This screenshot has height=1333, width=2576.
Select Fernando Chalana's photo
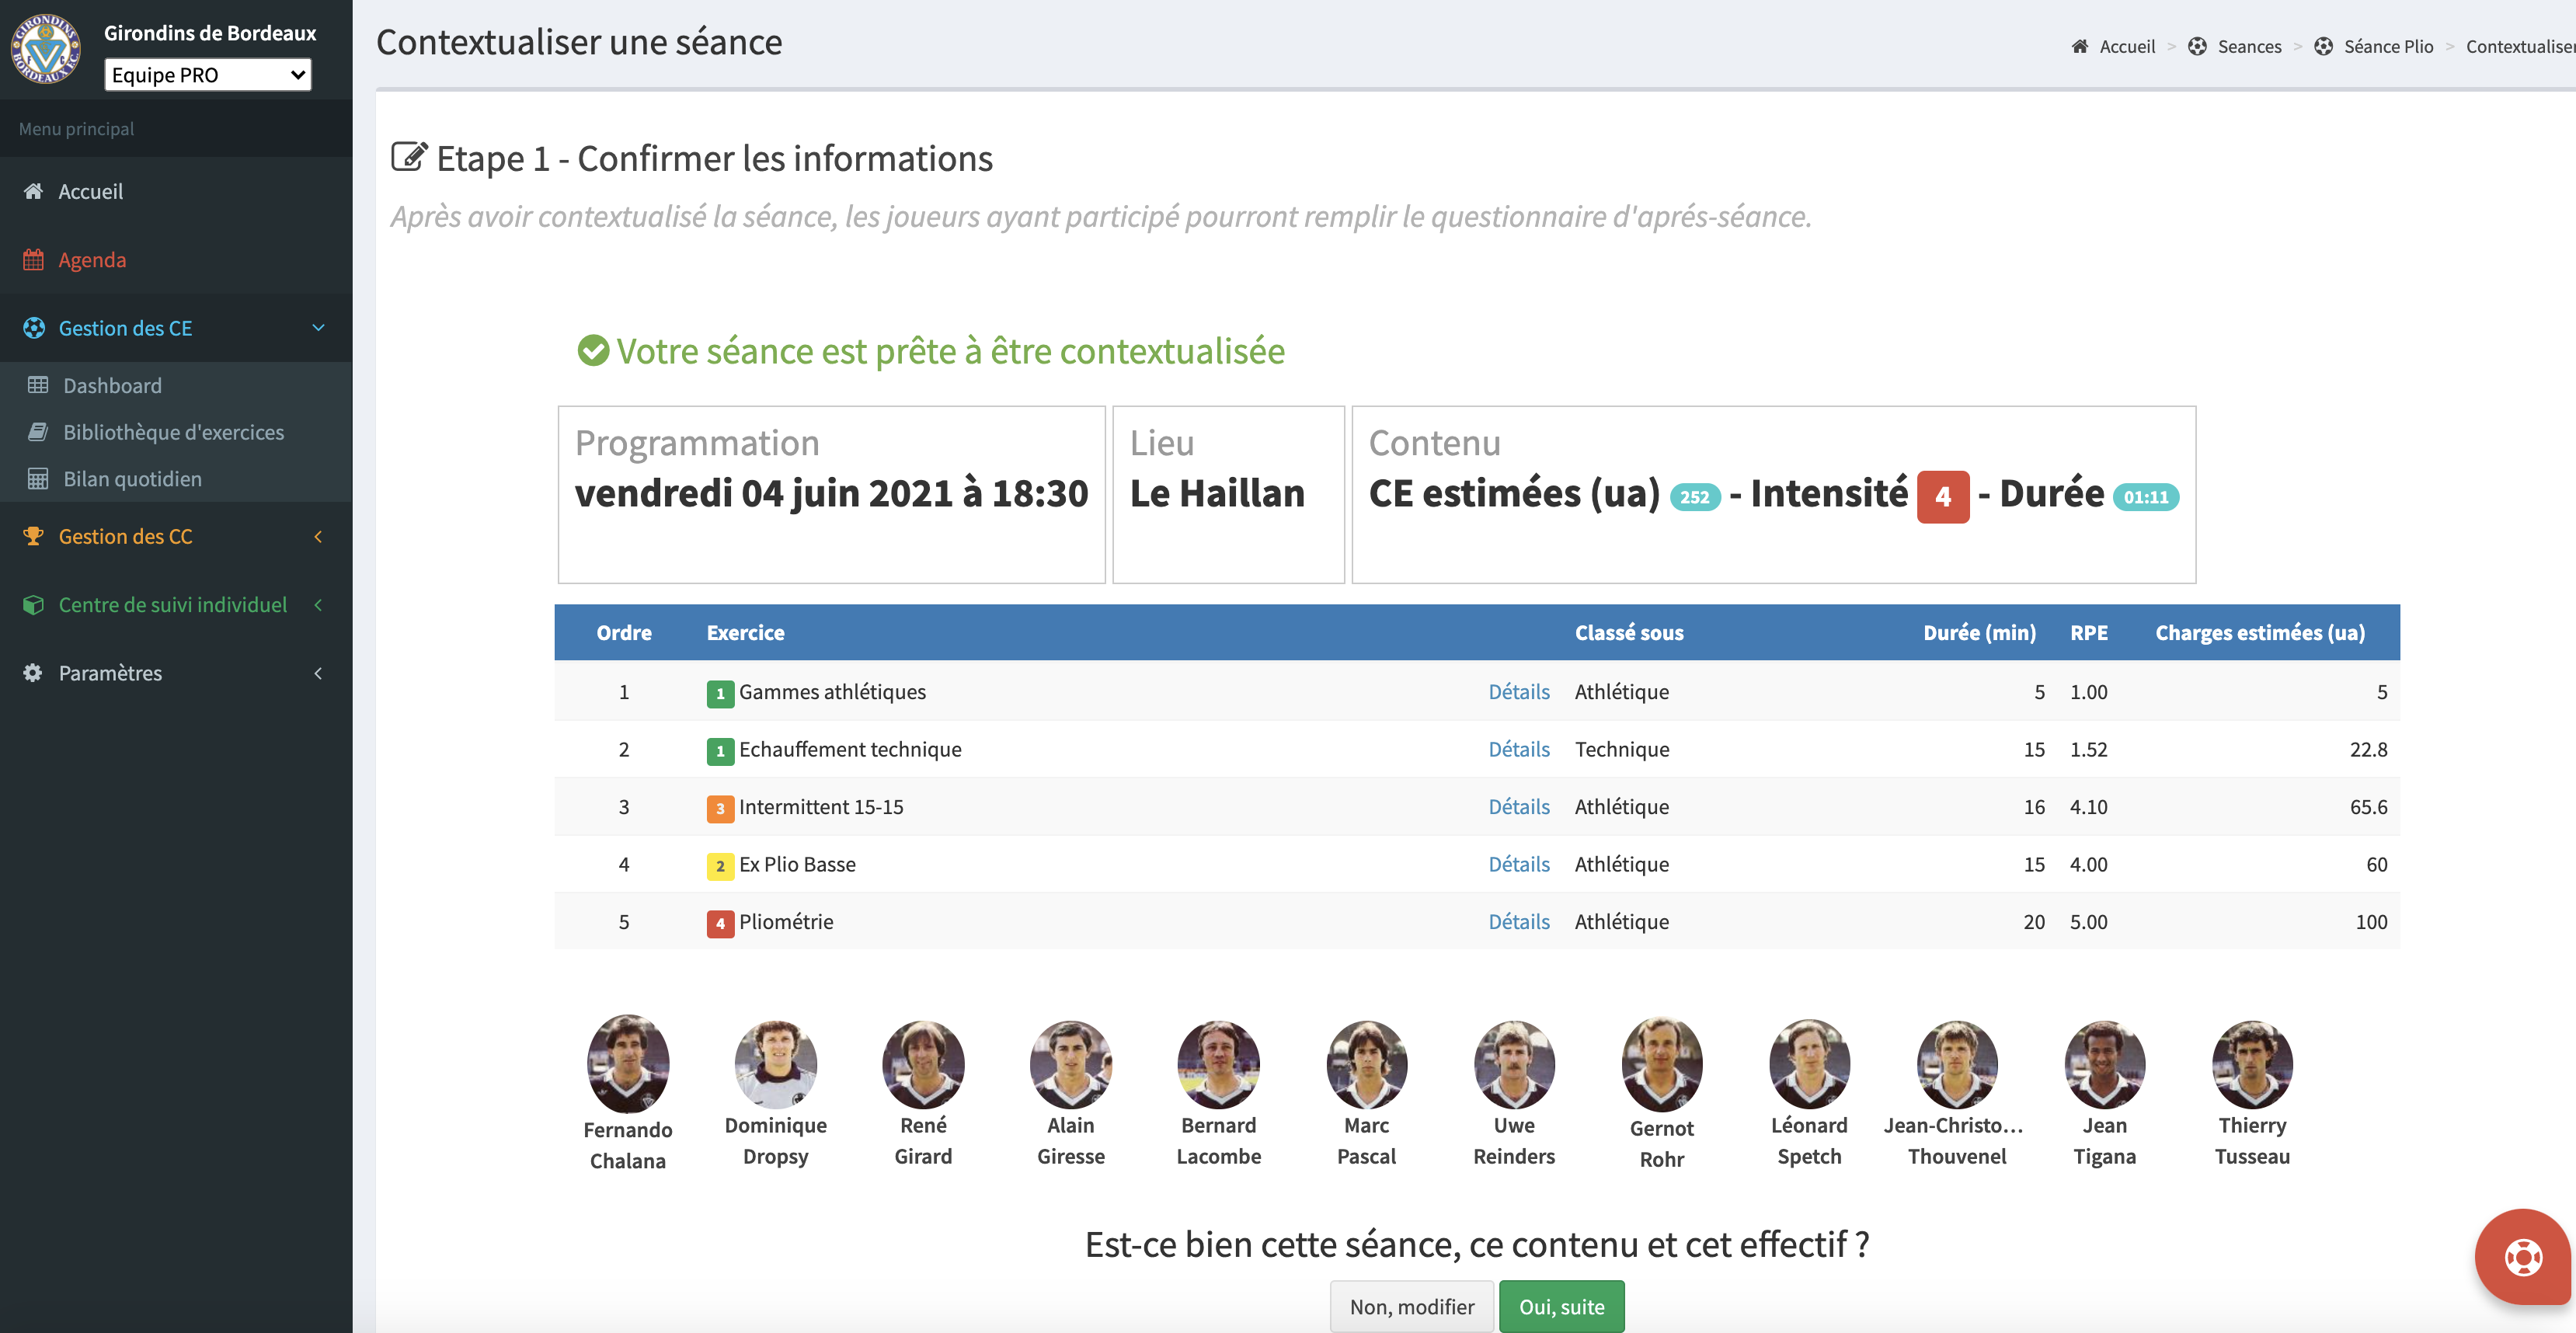coord(628,1063)
